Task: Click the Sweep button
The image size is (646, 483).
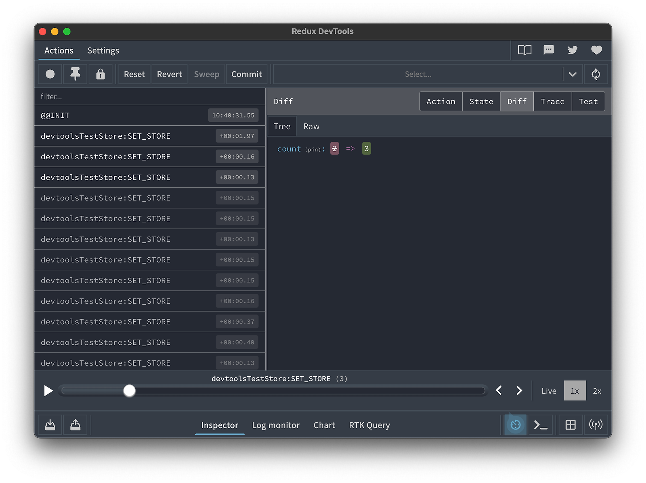Action: point(206,74)
